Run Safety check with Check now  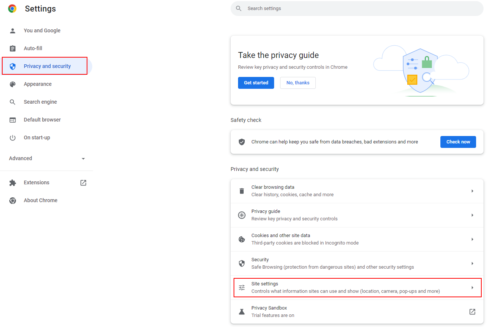(458, 142)
